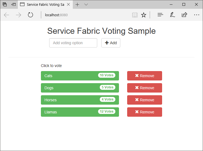Image resolution: width=203 pixels, height=151 pixels.
Task: Click the Set tabs aside icon
Action: pyautogui.click(x=13, y=4)
